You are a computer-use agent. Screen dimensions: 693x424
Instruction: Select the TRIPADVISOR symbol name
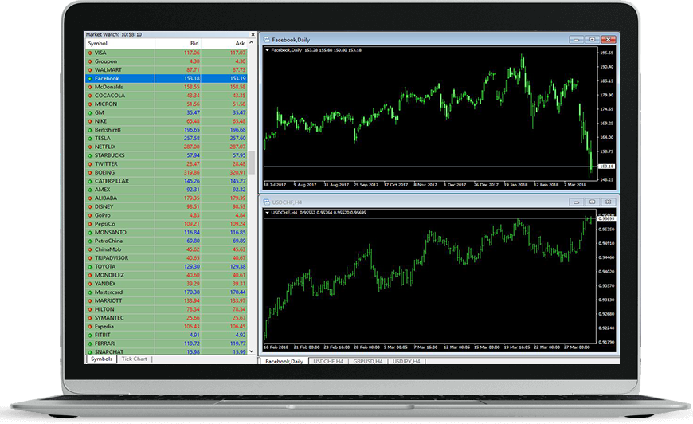[112, 258]
